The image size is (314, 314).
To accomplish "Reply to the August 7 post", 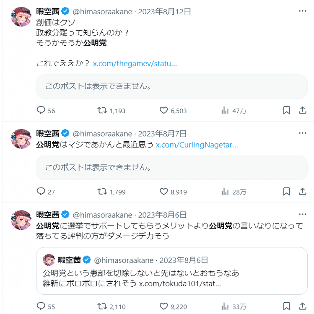I will (x=41, y=192).
